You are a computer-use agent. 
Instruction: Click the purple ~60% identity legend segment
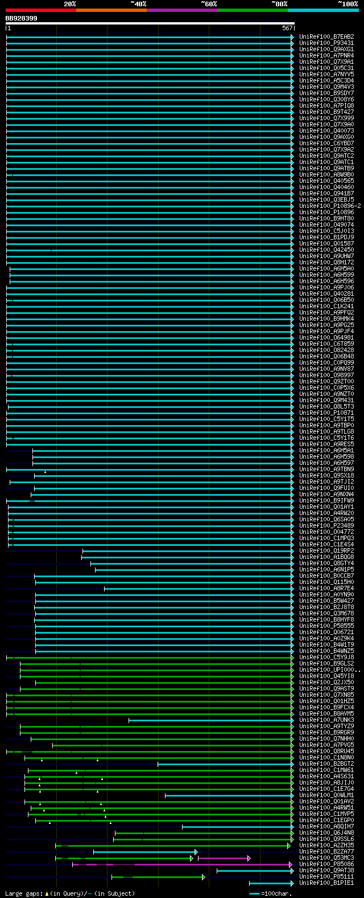182,10
